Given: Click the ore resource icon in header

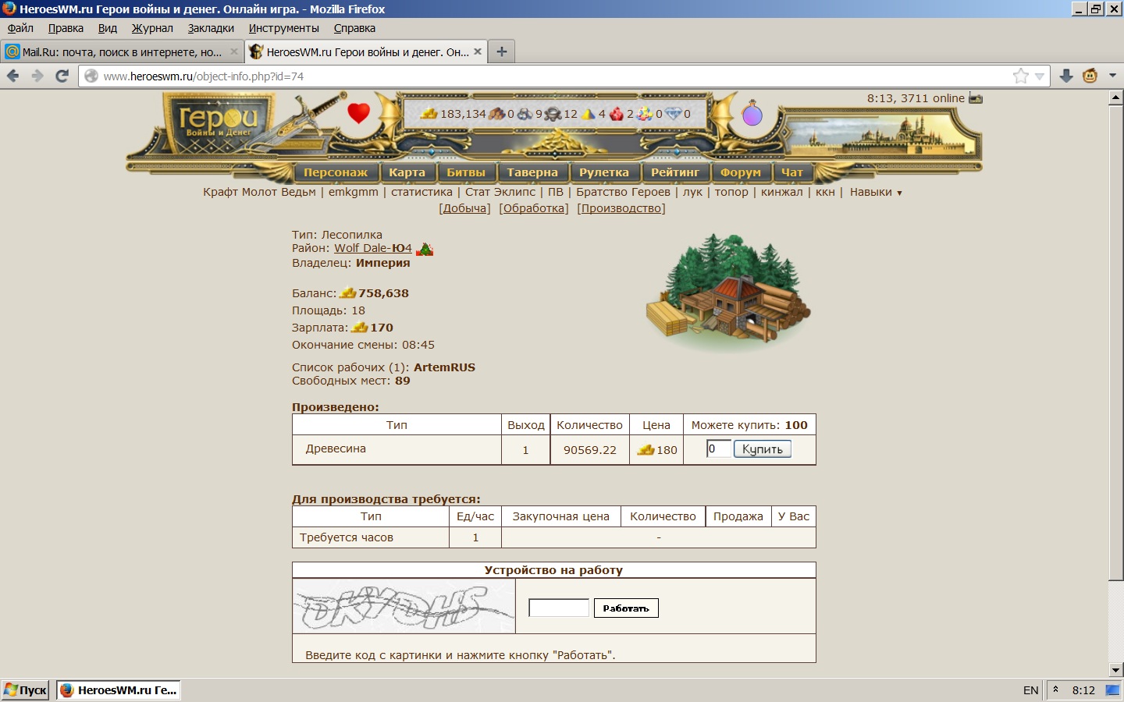Looking at the screenshot, I should [525, 114].
